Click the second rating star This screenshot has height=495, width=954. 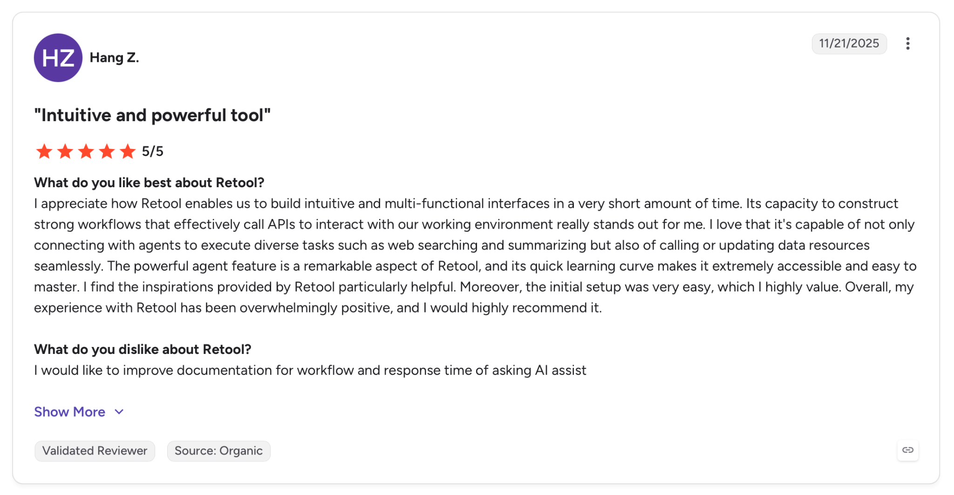[65, 151]
